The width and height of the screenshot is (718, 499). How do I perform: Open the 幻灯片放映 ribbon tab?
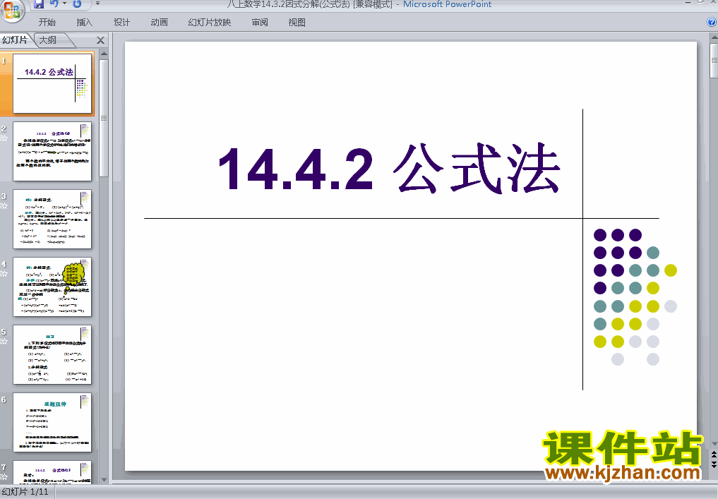(x=210, y=22)
